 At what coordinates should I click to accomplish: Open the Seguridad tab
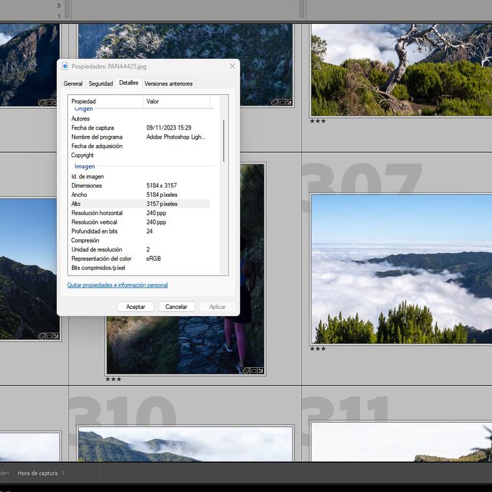point(100,84)
